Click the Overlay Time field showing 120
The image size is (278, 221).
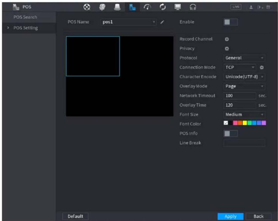click(x=240, y=105)
